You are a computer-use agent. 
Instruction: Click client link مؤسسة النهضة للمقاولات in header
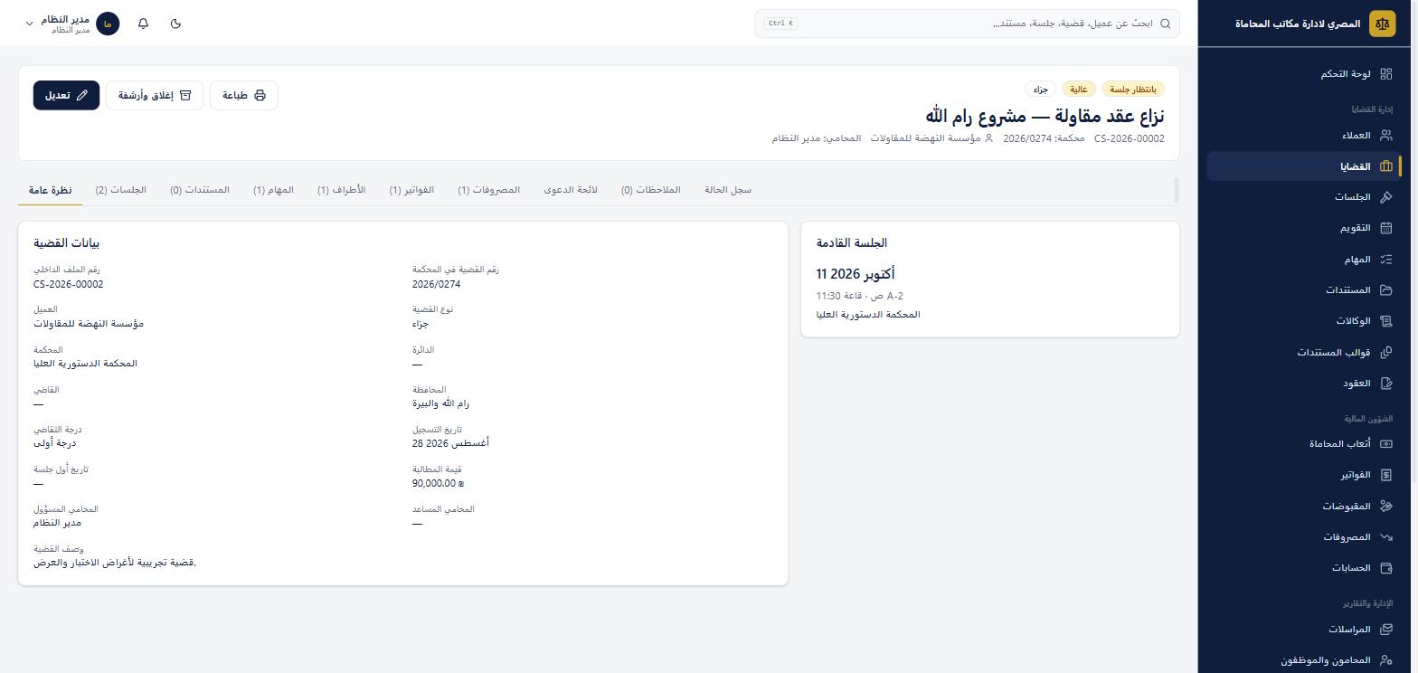coord(932,138)
